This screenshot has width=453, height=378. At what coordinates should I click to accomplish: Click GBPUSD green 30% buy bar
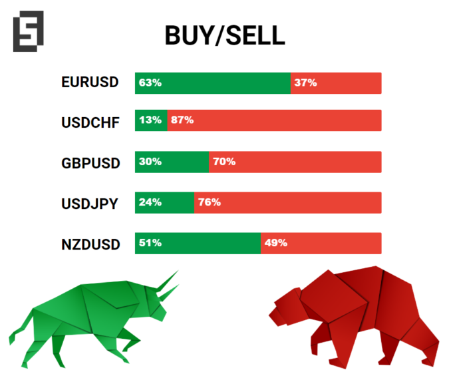point(172,162)
